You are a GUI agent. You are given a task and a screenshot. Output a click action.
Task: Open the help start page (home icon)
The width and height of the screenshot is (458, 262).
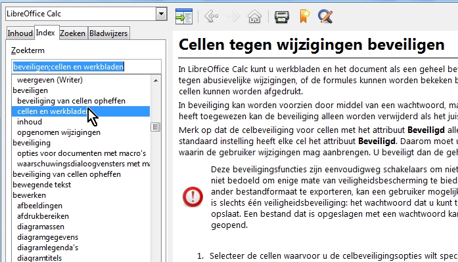(254, 16)
